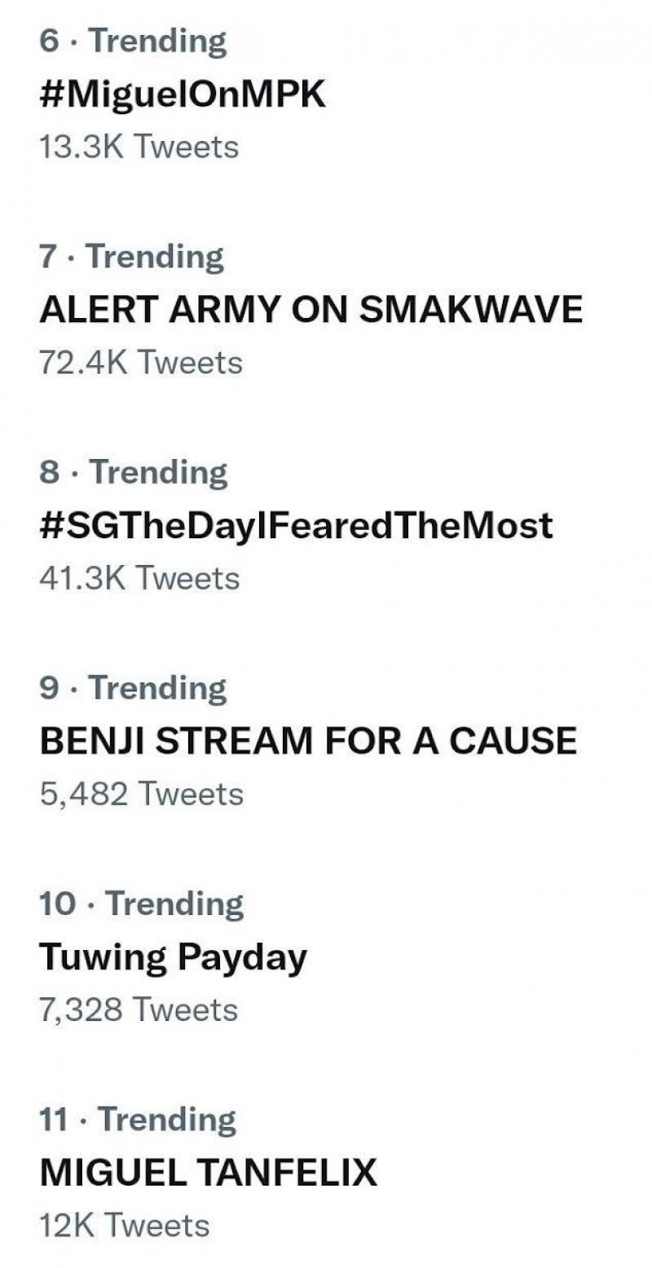Click the '6 · Trending' rank label
This screenshot has width=652, height=1268.
(x=133, y=41)
